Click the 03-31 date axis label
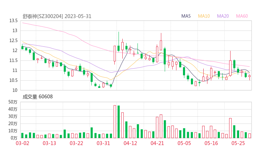255x151 pixels. 103,143
